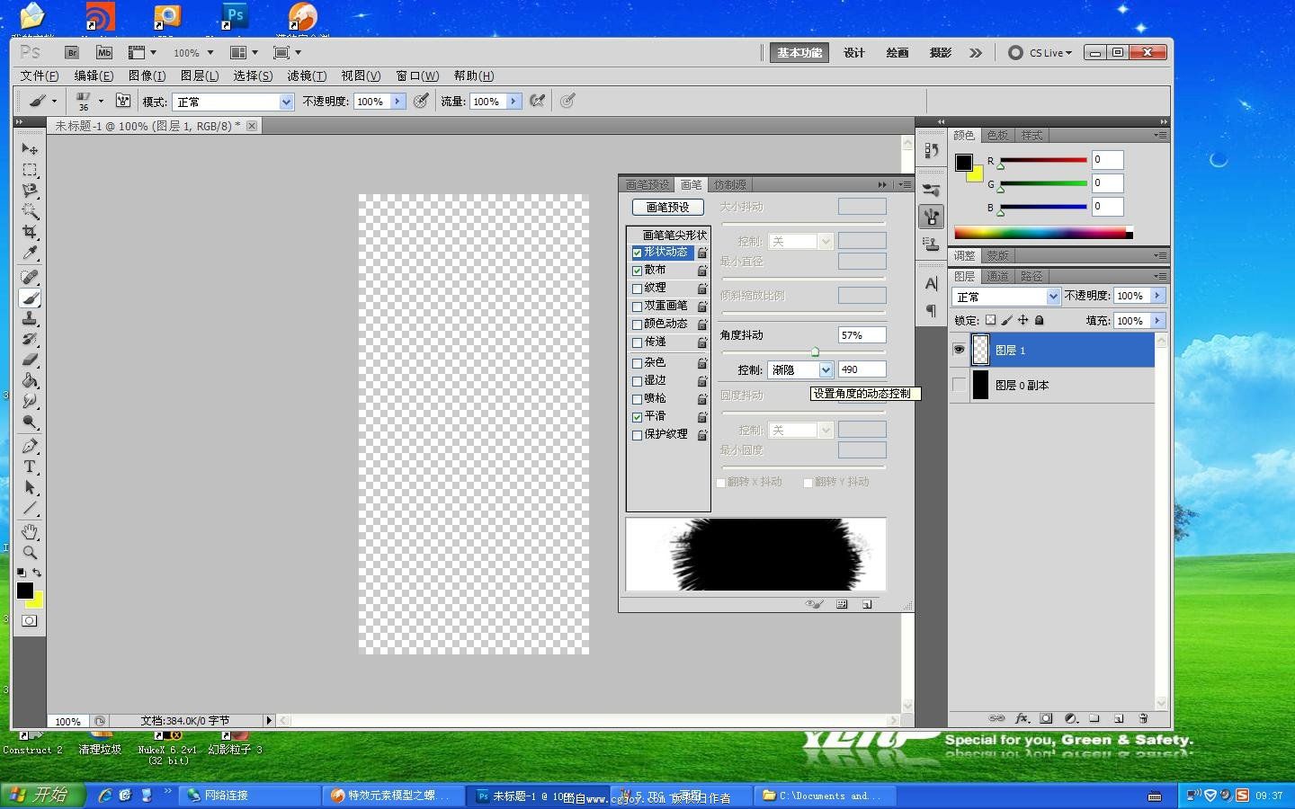This screenshot has height=809, width=1295.
Task: Enable airbrush mode in options bar
Action: pyautogui.click(x=537, y=101)
